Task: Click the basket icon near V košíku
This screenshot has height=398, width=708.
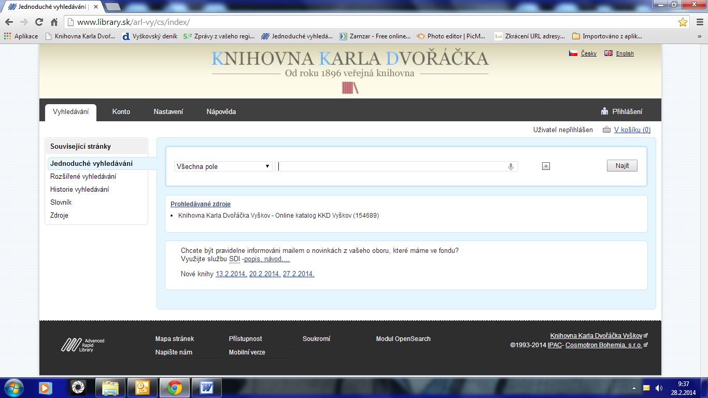Action: pos(606,130)
